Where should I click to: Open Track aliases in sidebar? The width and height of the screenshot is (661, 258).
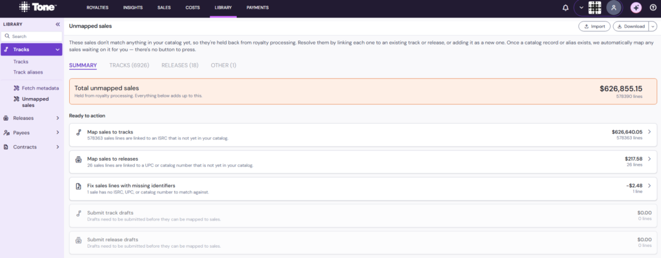28,72
